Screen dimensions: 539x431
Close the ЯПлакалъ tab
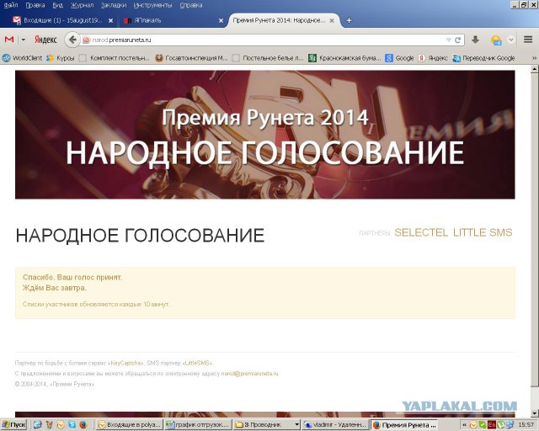(x=221, y=20)
